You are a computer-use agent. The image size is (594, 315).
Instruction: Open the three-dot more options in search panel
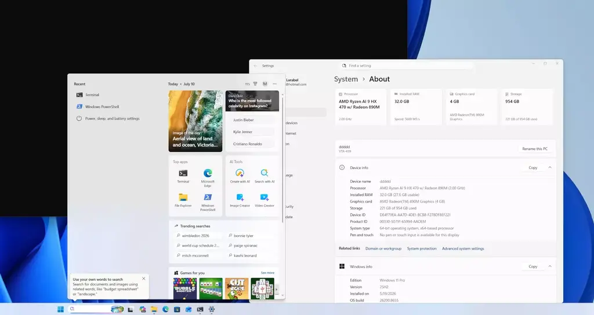274,84
